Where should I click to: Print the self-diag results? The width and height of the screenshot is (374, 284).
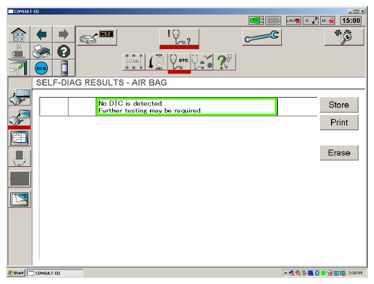(x=339, y=123)
